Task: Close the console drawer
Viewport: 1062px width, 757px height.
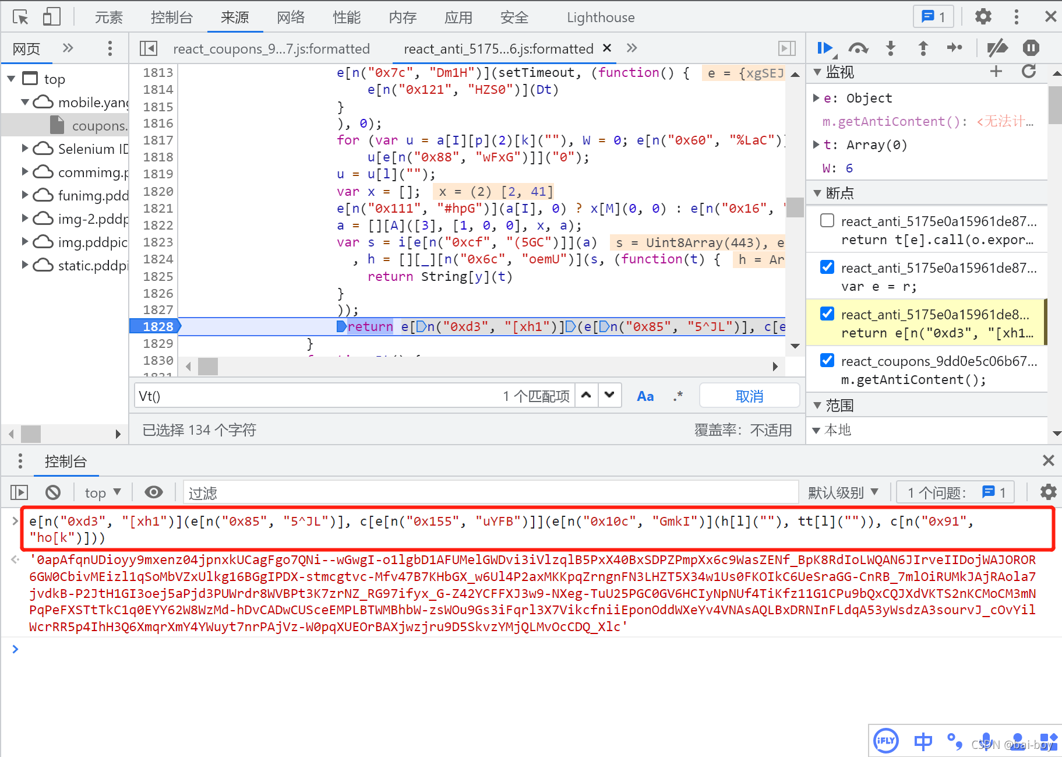Action: click(1049, 461)
